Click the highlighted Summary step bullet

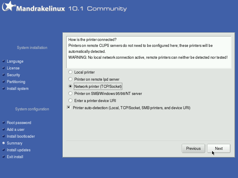(4, 143)
